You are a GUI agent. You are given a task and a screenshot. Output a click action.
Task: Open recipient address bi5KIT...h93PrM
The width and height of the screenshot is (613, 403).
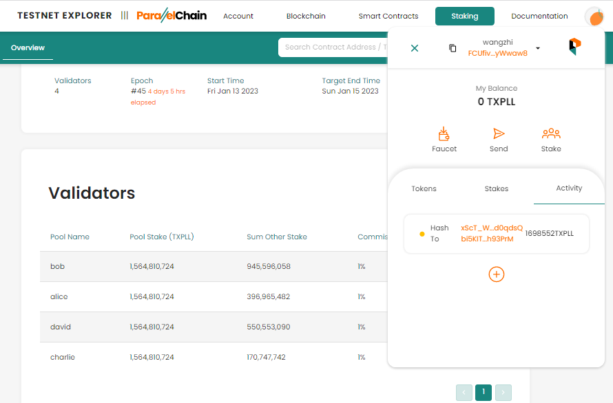point(487,239)
